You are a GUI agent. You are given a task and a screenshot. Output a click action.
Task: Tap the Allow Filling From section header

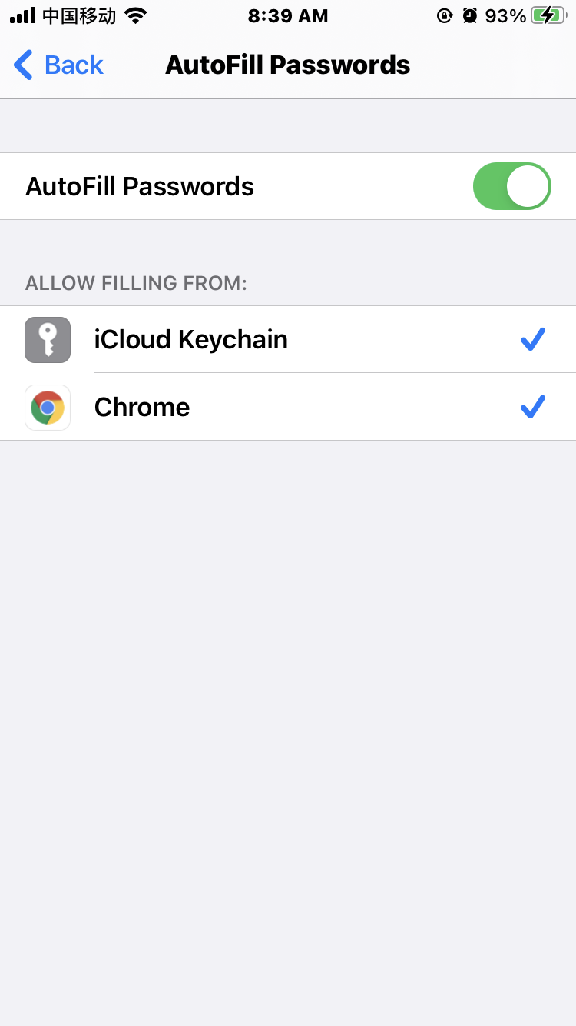(136, 283)
